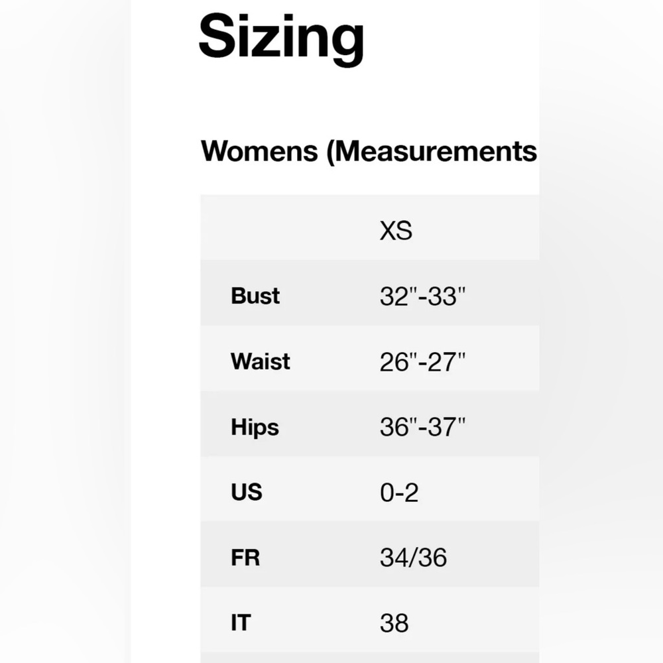Click the FR row label

245,558
